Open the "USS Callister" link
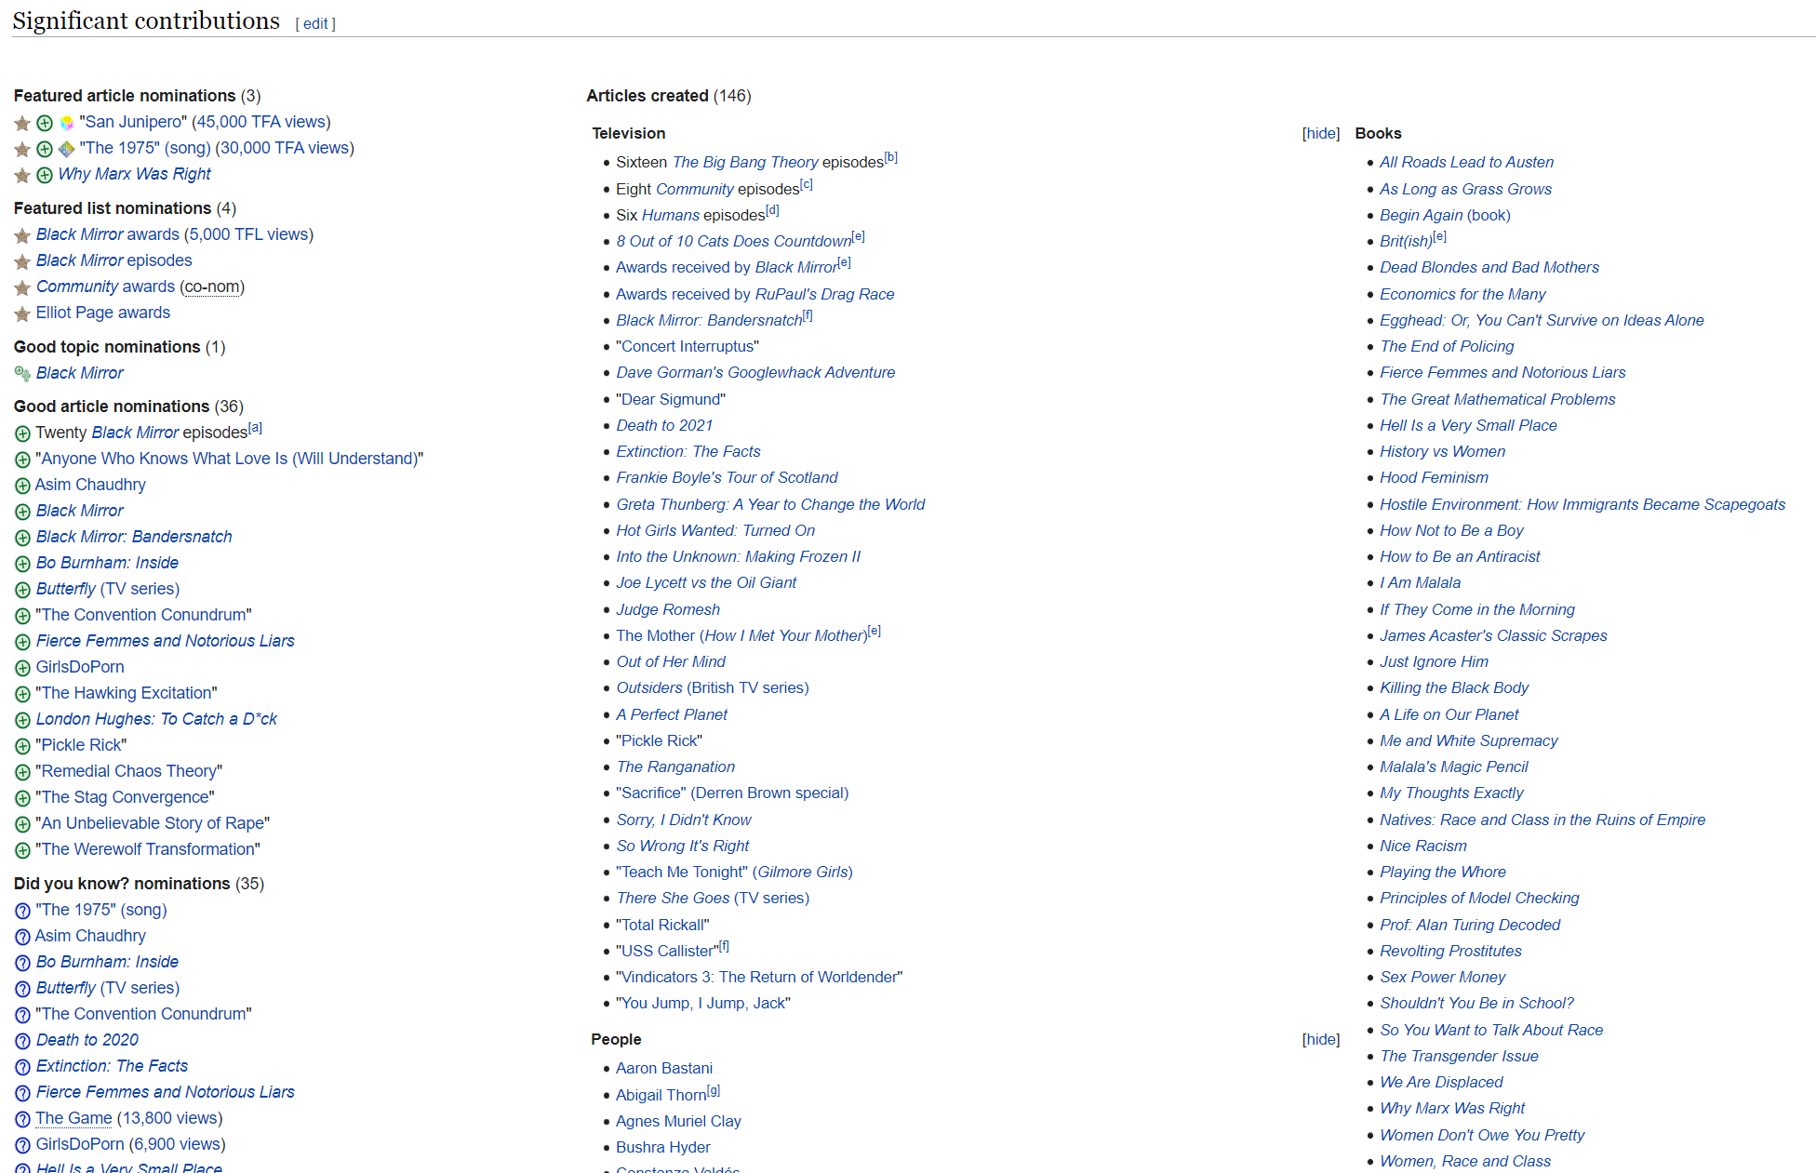This screenshot has height=1173, width=1816. (x=667, y=951)
